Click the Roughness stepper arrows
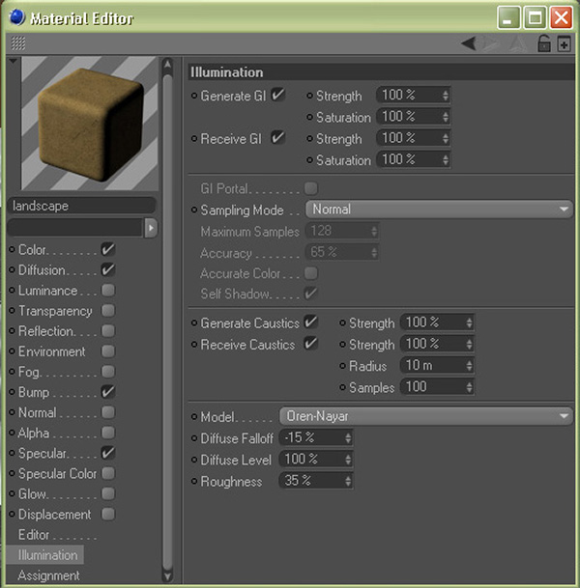 point(347,481)
